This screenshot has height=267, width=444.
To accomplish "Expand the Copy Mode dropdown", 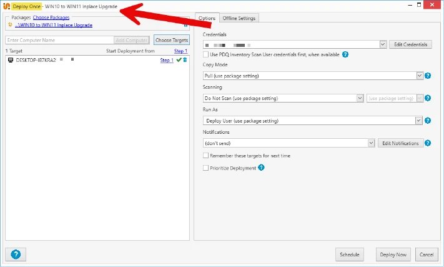I will tap(420, 76).
